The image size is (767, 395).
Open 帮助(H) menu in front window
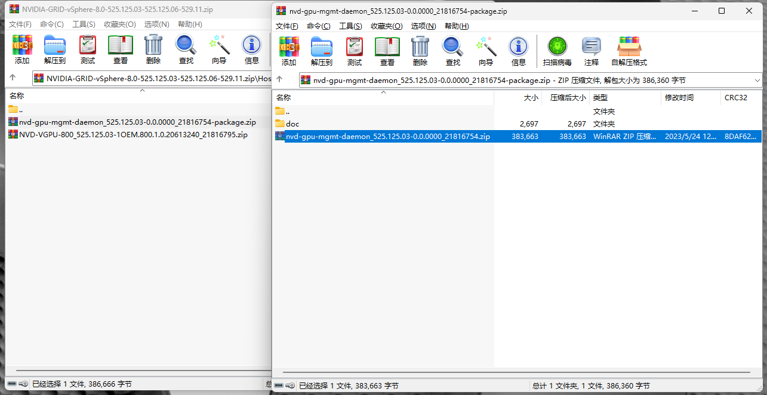457,26
